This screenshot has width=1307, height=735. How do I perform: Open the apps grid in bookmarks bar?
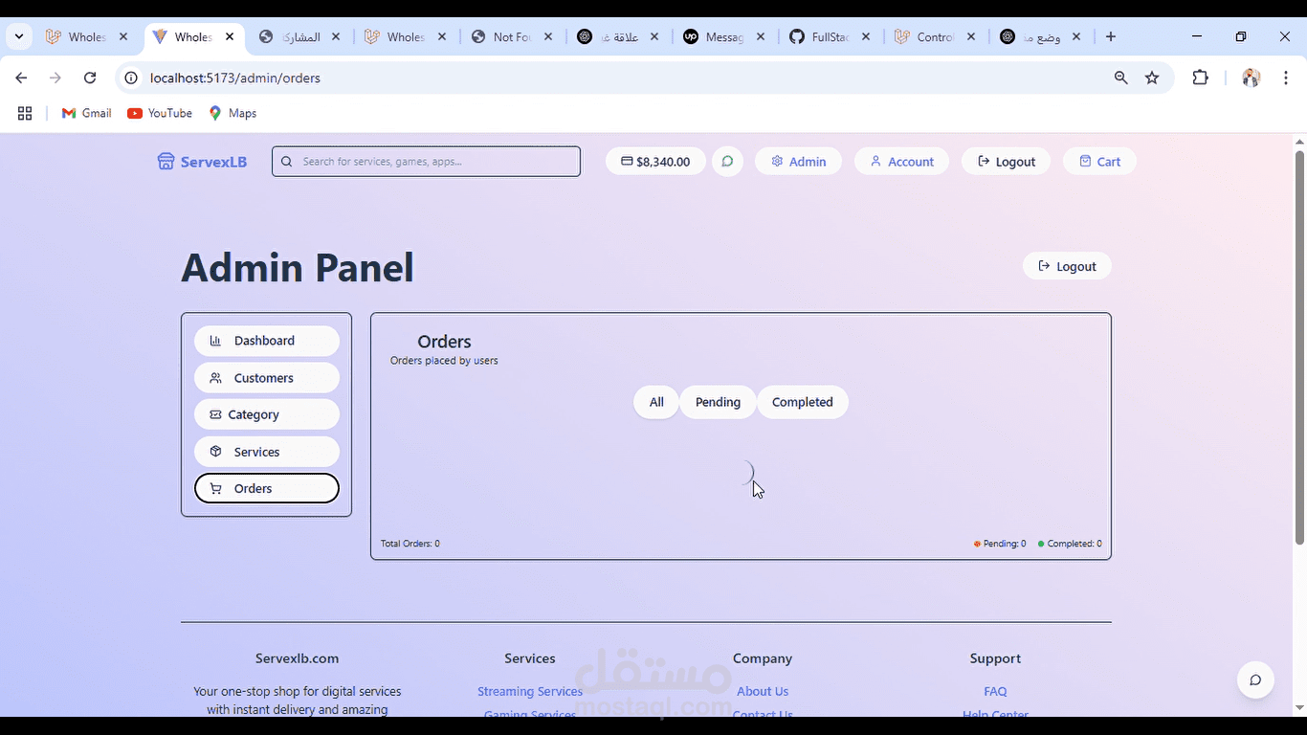tap(25, 113)
